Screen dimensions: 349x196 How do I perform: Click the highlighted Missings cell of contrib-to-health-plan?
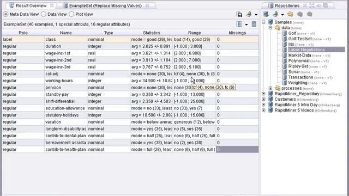pyautogui.click(x=237, y=150)
